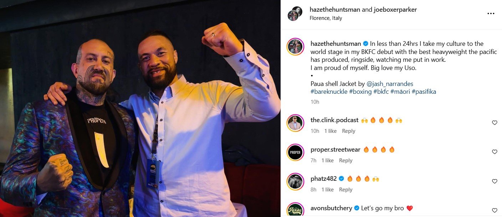This screenshot has width=502, height=217.
Task: Open joeboxerparker profile from header
Action: pyautogui.click(x=395, y=10)
